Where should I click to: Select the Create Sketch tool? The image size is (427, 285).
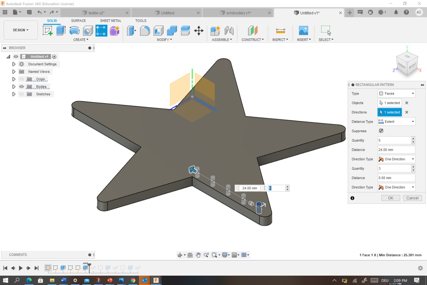(48, 31)
